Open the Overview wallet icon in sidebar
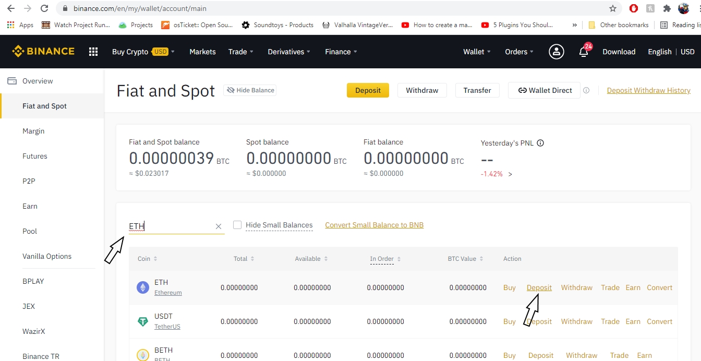701x361 pixels. click(11, 81)
